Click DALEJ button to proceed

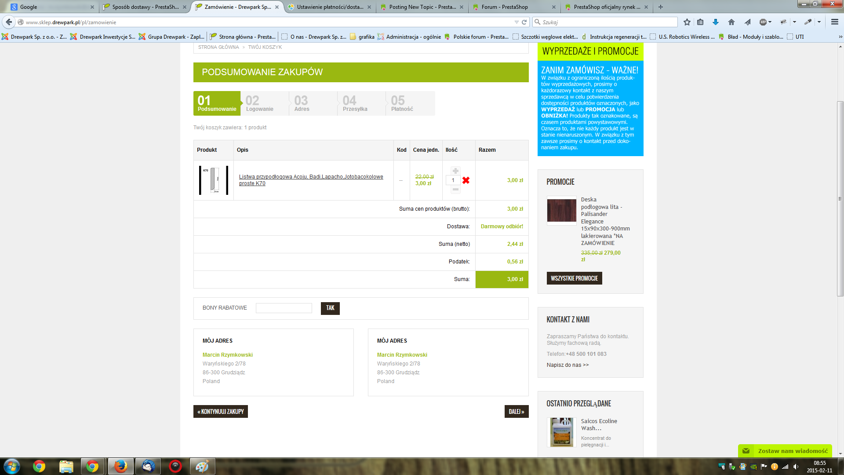516,412
